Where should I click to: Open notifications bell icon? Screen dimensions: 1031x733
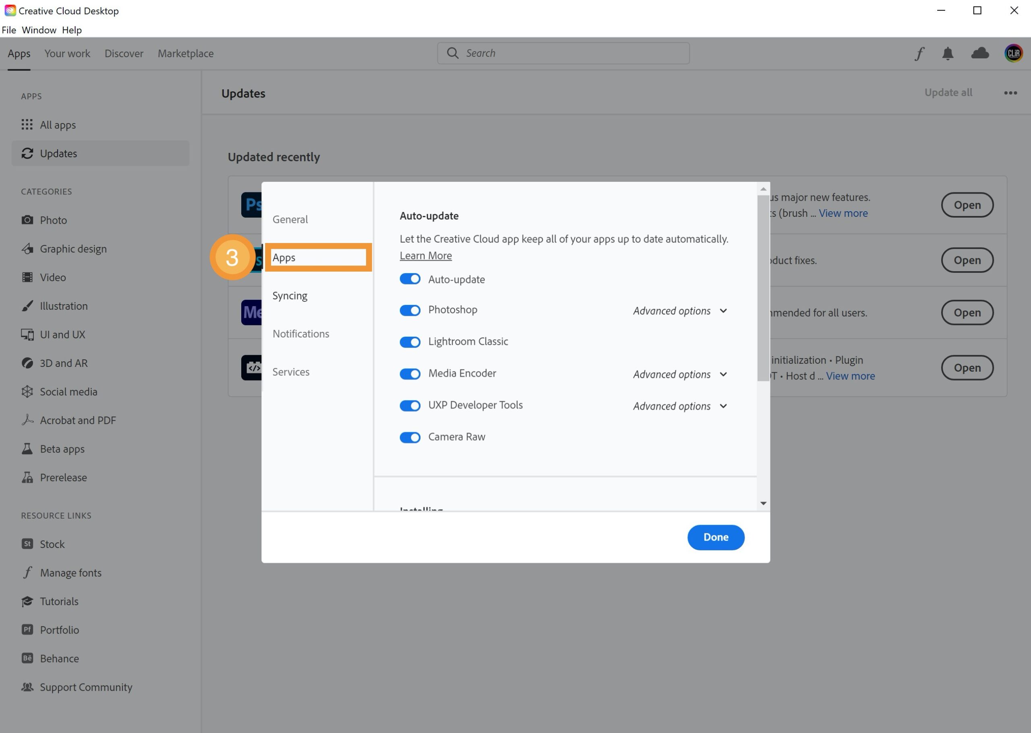[x=947, y=53]
